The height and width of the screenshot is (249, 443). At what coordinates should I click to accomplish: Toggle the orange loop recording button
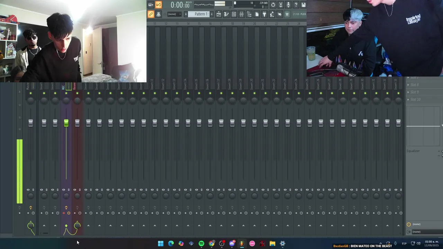[159, 5]
